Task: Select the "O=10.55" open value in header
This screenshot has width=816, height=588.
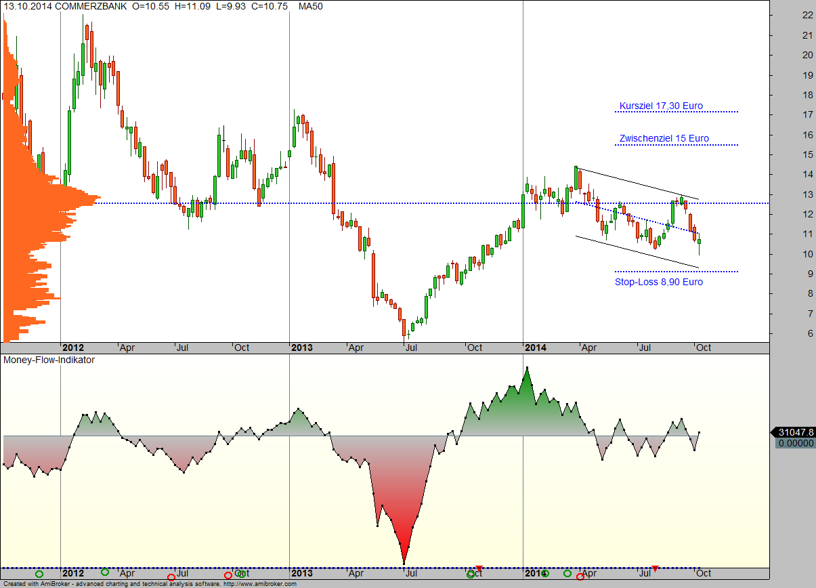Action: click(150, 6)
